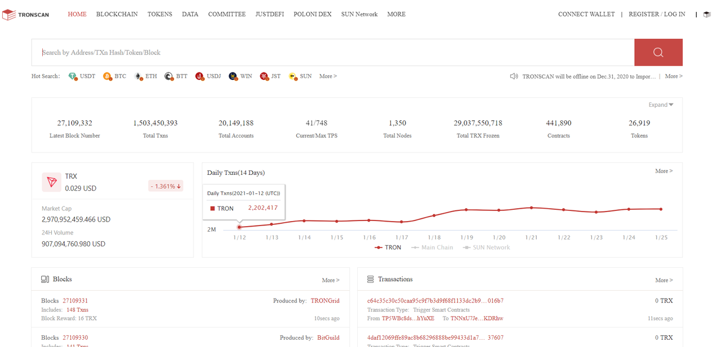Click the Tokens value 26,919
Viewport: 721px width, 347px height.
(x=639, y=123)
